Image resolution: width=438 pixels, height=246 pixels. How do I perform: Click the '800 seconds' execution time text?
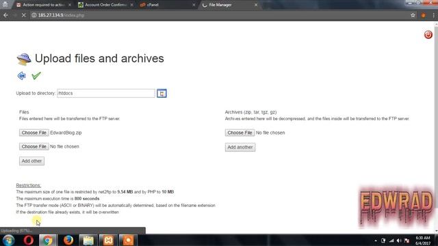87,199
